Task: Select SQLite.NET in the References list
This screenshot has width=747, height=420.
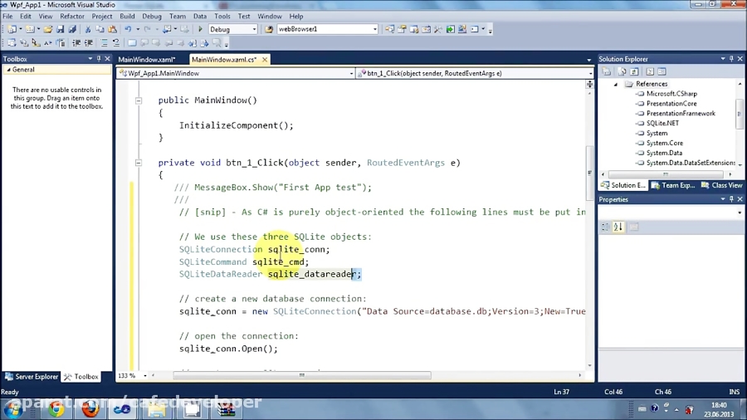Action: (x=662, y=123)
